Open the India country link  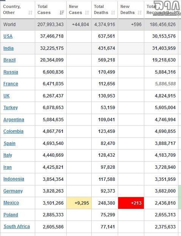pyautogui.click(x=8, y=48)
